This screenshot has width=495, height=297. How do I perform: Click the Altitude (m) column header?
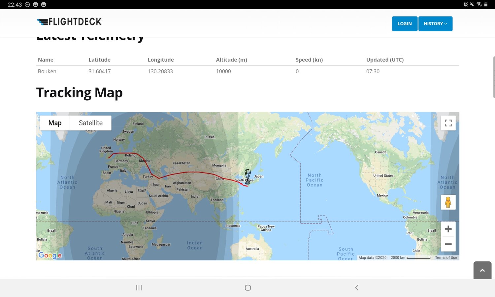point(231,60)
